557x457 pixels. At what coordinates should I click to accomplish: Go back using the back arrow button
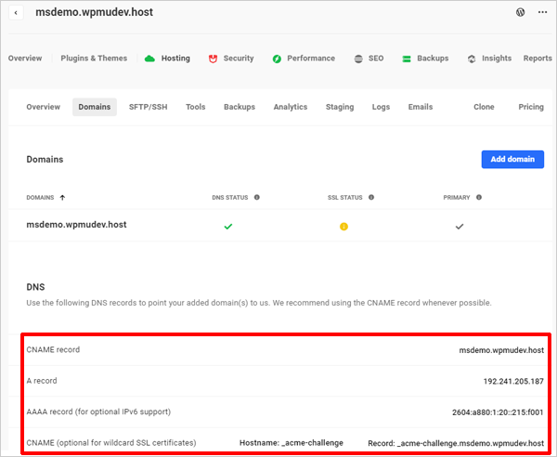(16, 13)
